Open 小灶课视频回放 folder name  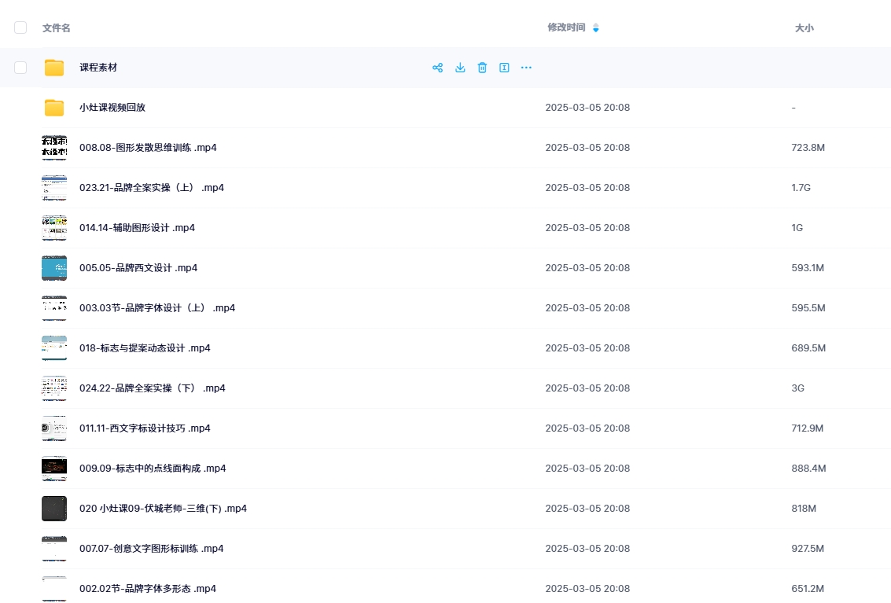pos(112,108)
